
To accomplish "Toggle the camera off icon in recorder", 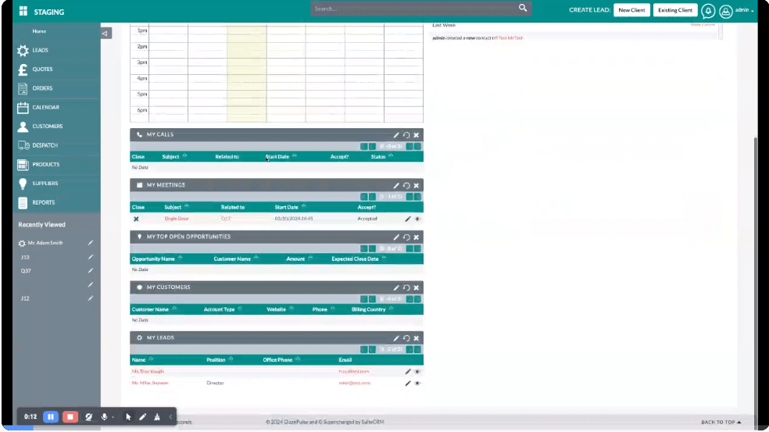I will tap(89, 417).
